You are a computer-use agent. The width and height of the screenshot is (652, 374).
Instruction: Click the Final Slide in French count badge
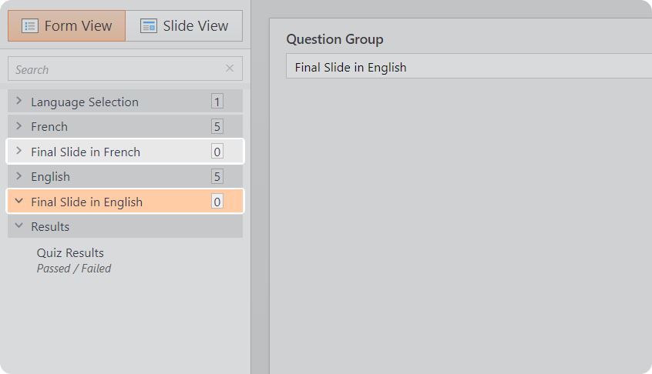click(217, 152)
